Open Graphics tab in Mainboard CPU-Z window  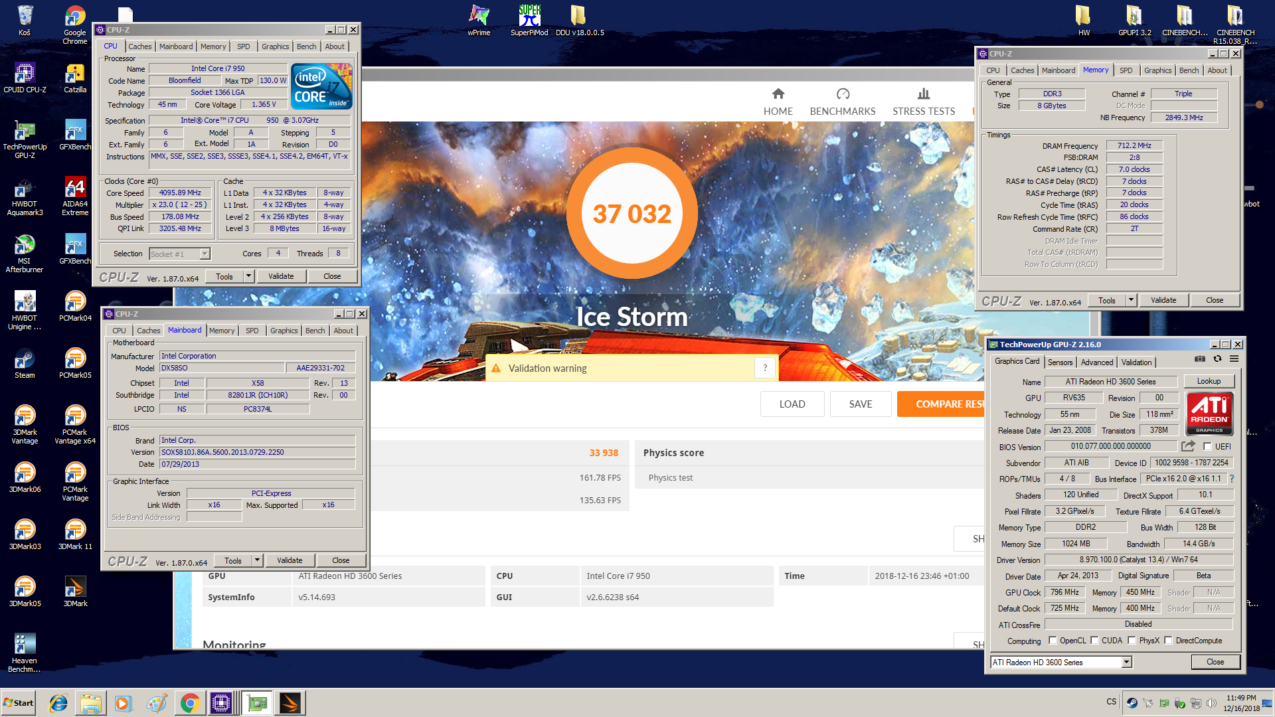(284, 331)
